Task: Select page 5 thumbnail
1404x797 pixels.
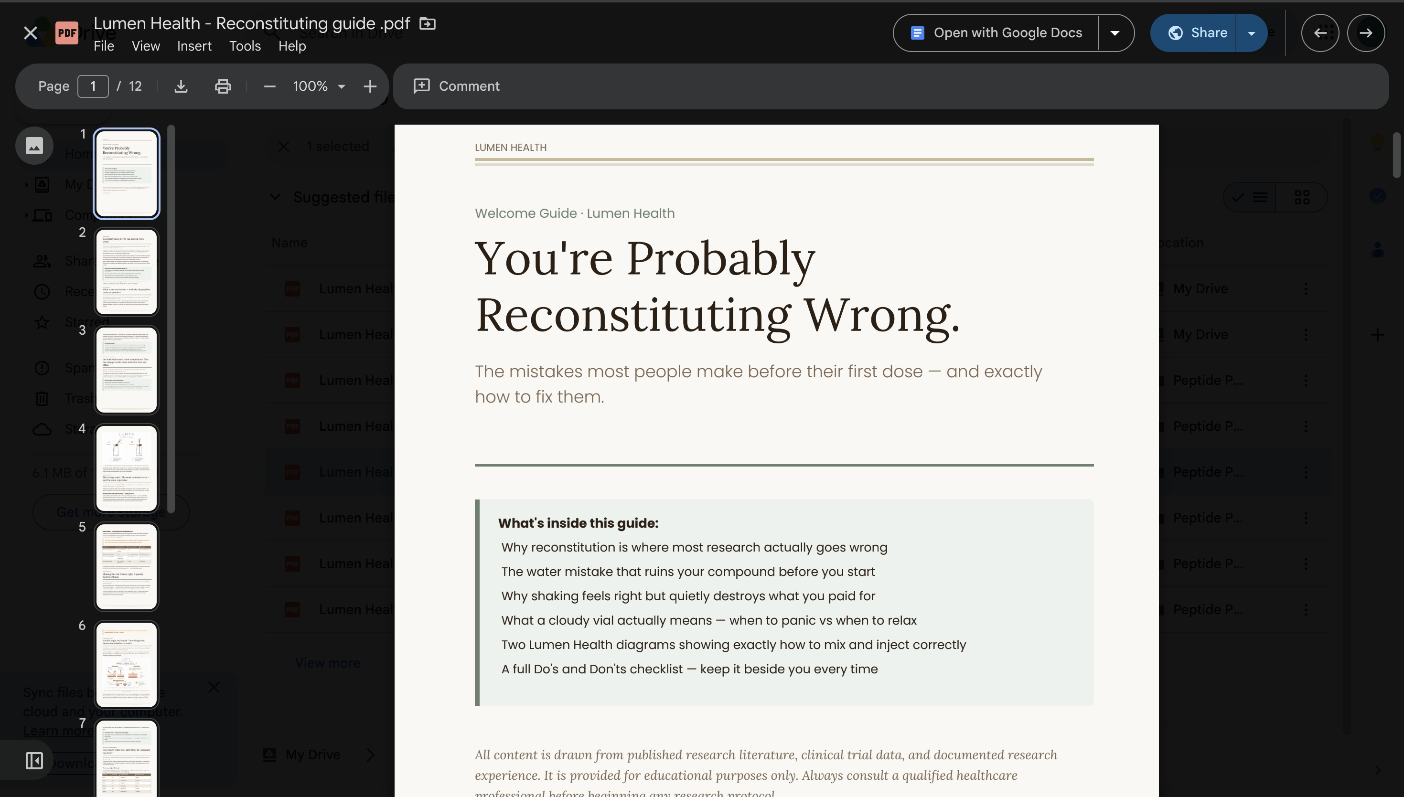Action: point(127,566)
